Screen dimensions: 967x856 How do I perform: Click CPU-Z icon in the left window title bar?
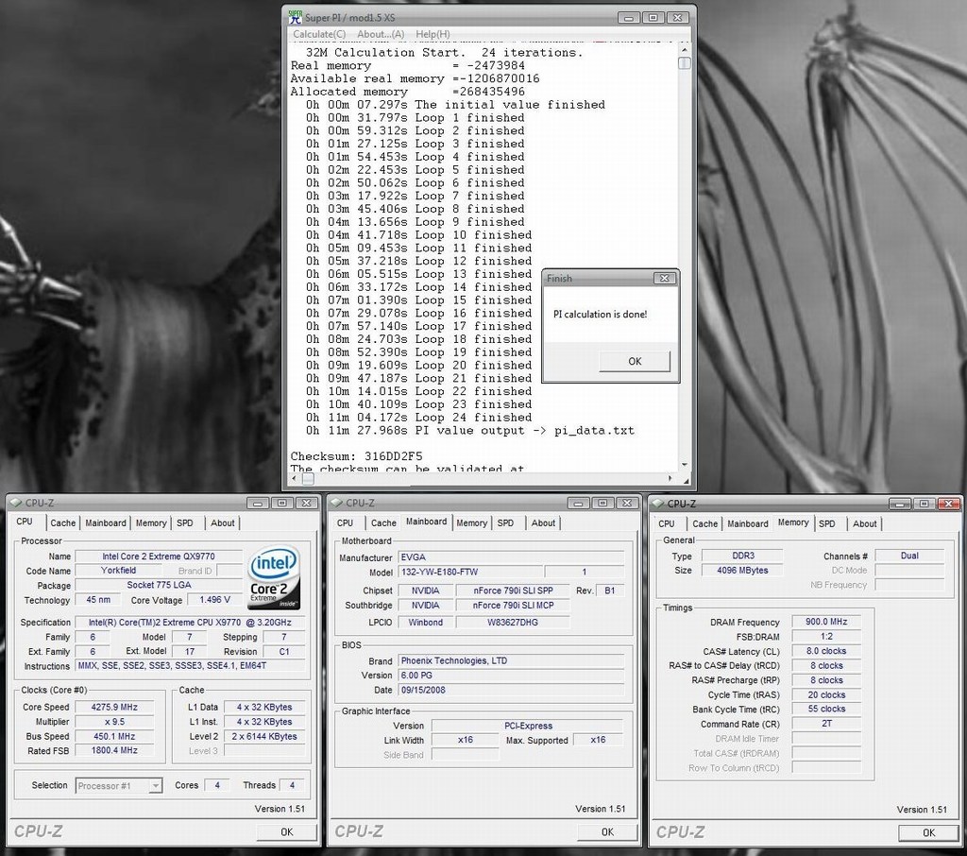click(x=16, y=503)
